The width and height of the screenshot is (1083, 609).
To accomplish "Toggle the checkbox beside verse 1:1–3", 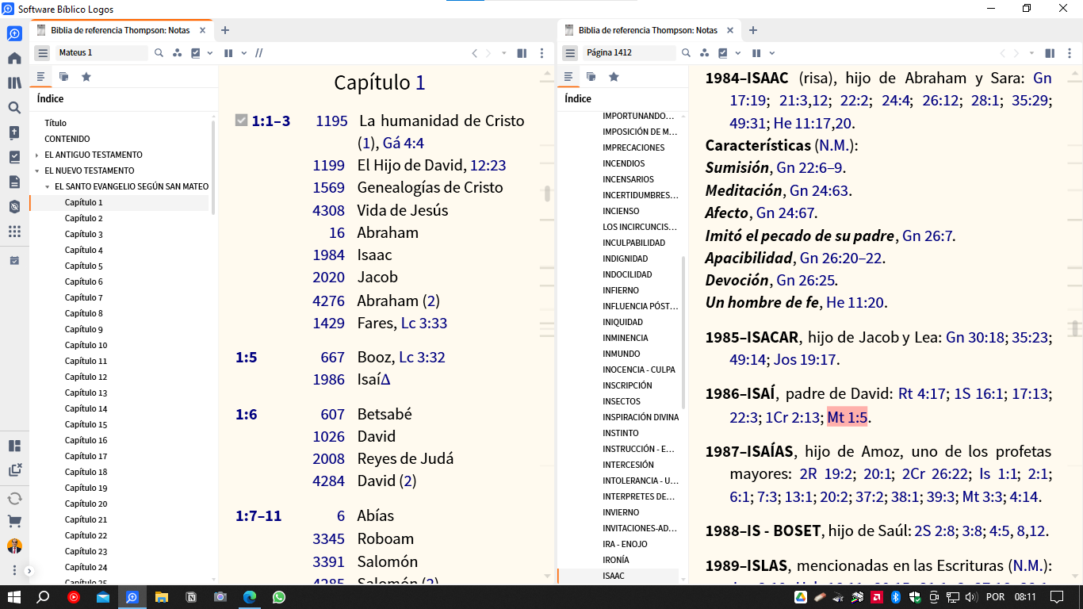I will (242, 121).
